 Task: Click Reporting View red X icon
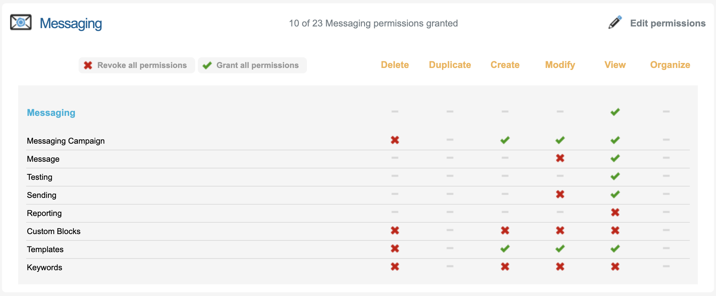615,212
